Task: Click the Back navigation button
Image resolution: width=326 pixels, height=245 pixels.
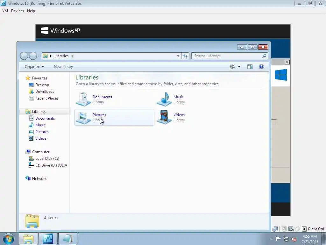Action: click(x=24, y=56)
